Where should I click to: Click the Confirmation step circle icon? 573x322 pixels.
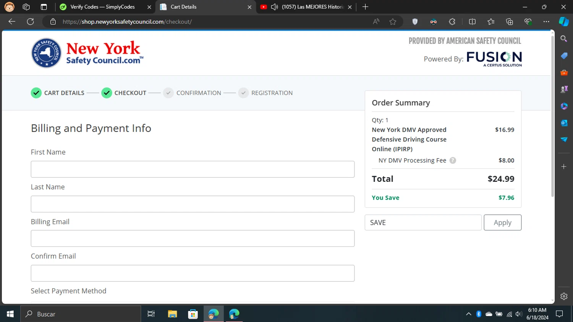click(168, 93)
